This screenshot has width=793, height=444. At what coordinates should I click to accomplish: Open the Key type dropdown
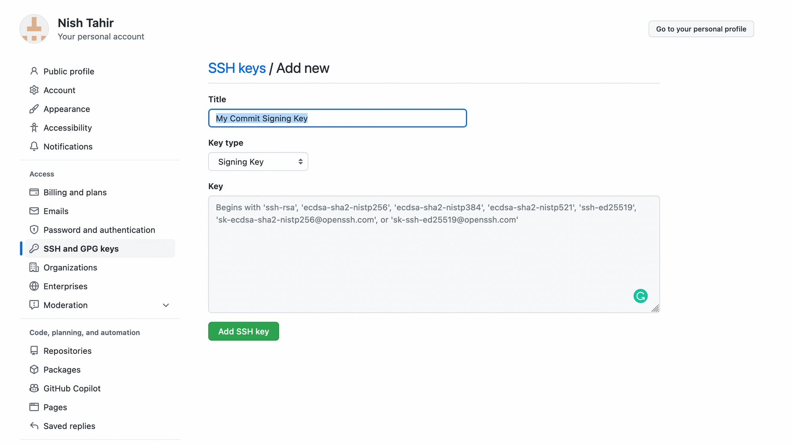(x=258, y=161)
